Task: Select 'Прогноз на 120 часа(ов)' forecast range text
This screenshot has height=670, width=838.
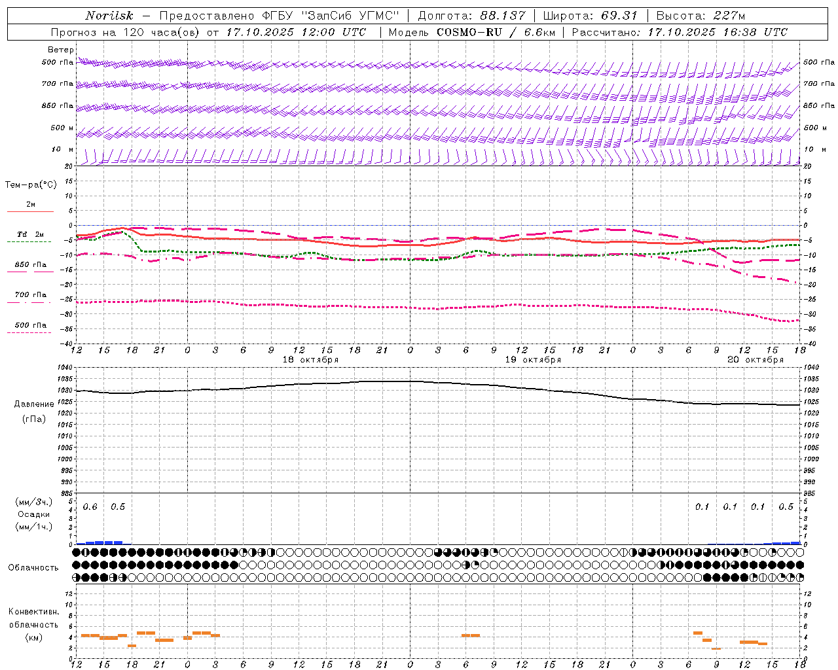Action: point(126,32)
